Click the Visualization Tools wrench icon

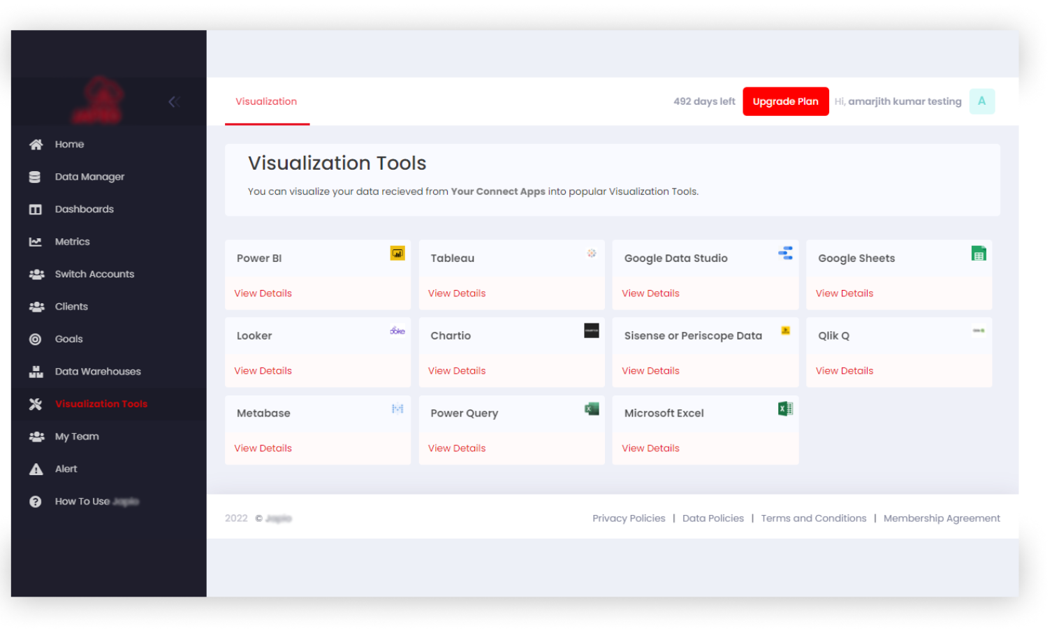point(36,405)
